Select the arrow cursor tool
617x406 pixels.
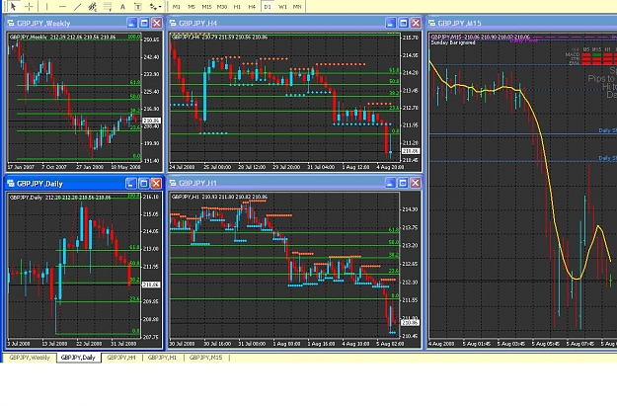(14, 6)
